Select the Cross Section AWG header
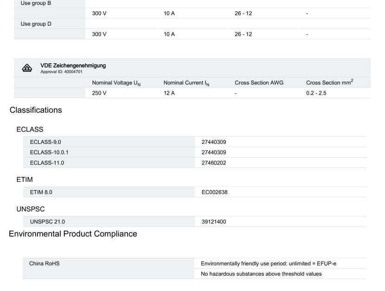 click(x=259, y=83)
